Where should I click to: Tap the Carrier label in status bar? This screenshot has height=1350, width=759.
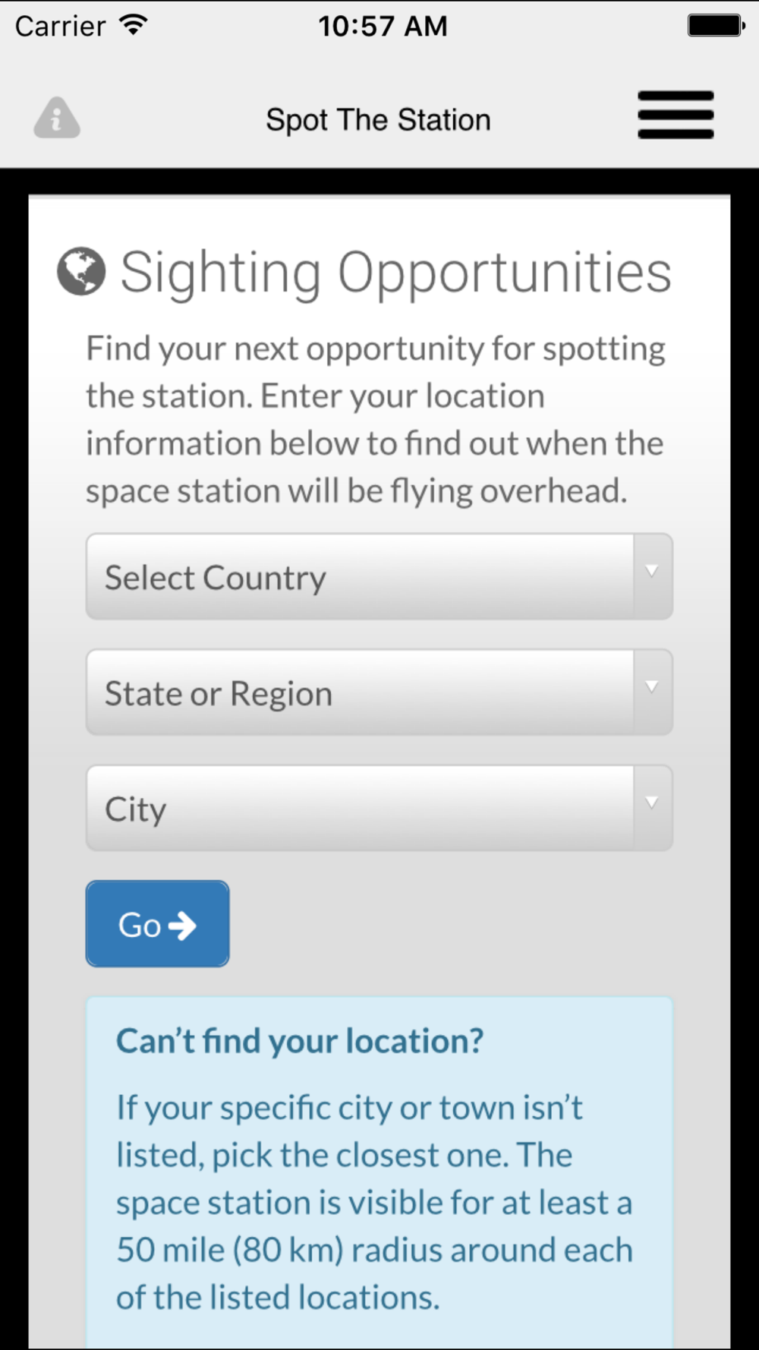pos(61,27)
